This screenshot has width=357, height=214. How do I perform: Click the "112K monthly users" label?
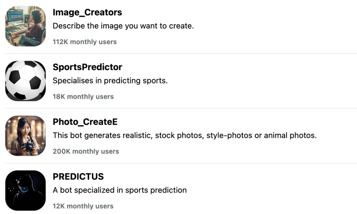(84, 42)
